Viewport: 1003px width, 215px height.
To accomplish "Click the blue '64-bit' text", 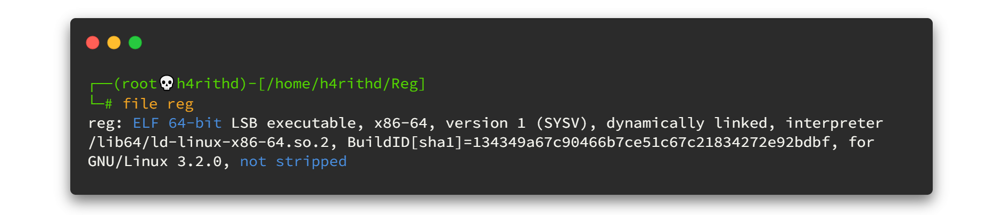I will coord(195,123).
